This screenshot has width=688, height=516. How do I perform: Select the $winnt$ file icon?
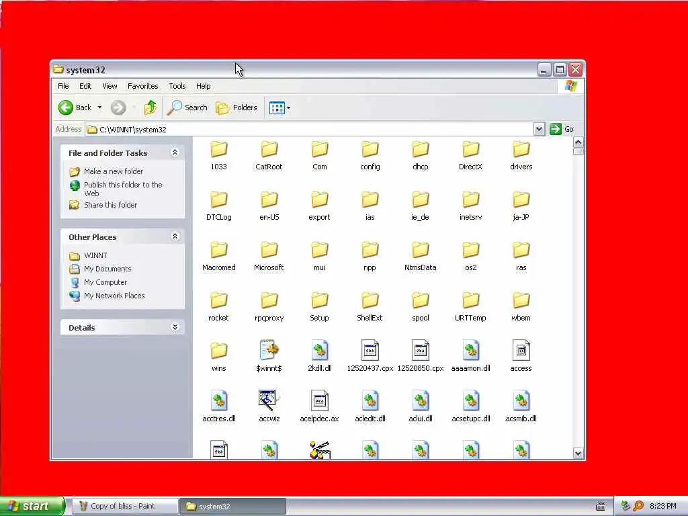click(269, 350)
